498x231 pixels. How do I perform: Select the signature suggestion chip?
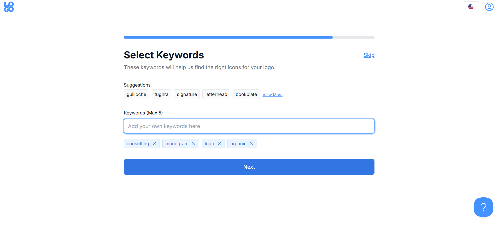click(x=187, y=94)
